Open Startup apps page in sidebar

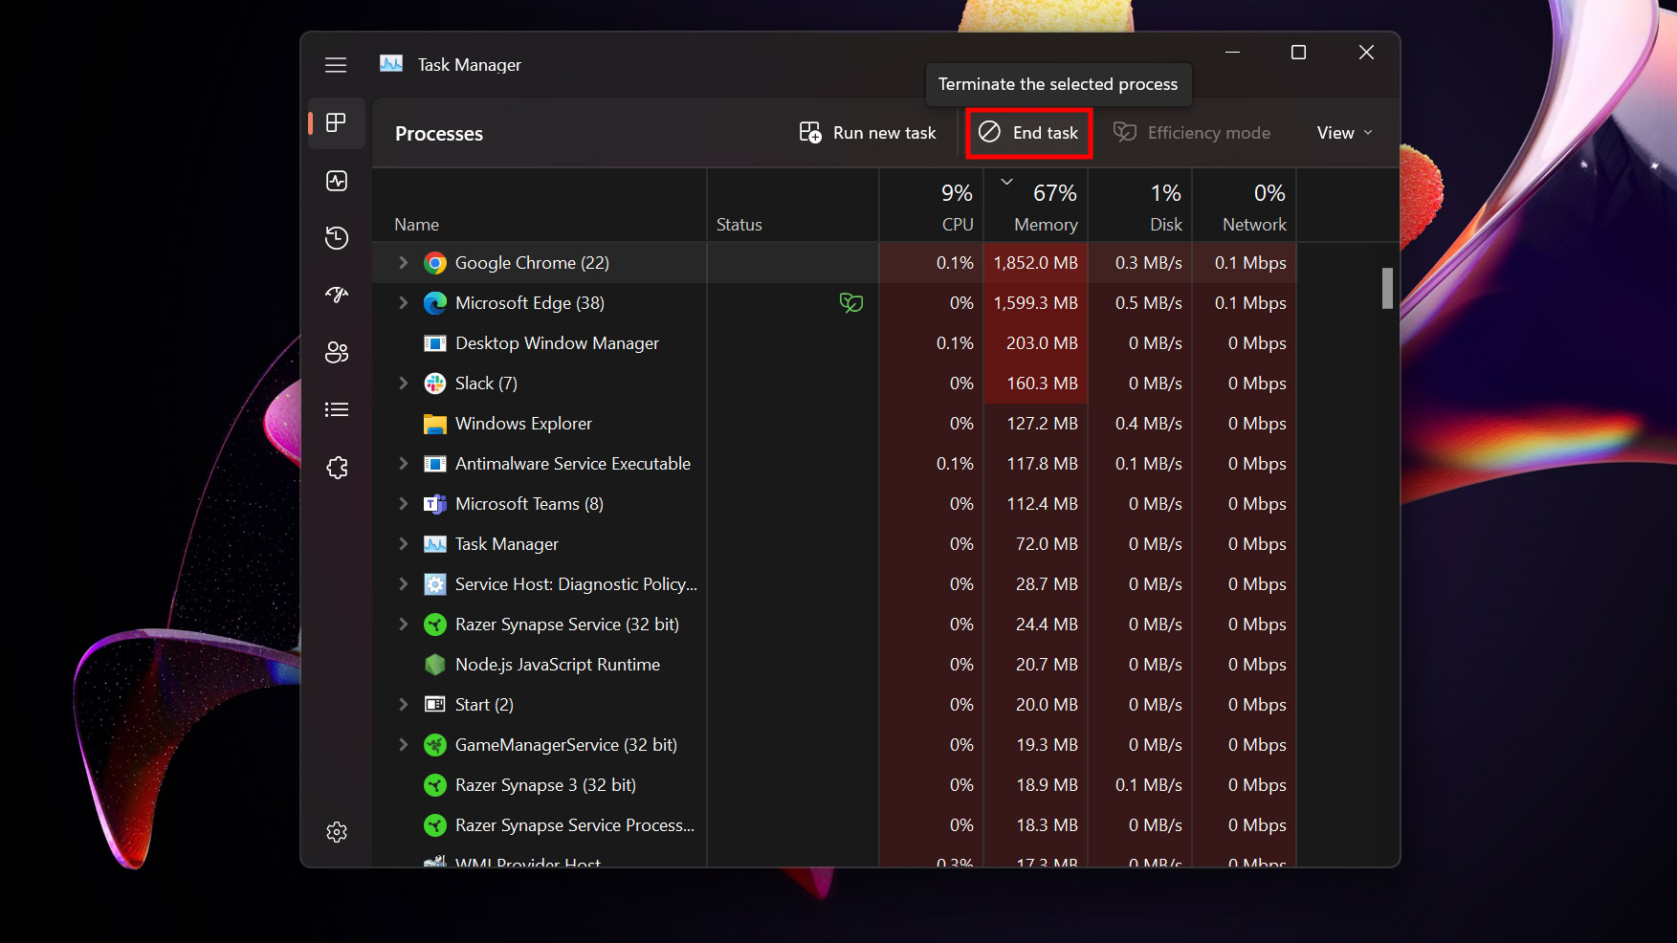tap(337, 296)
